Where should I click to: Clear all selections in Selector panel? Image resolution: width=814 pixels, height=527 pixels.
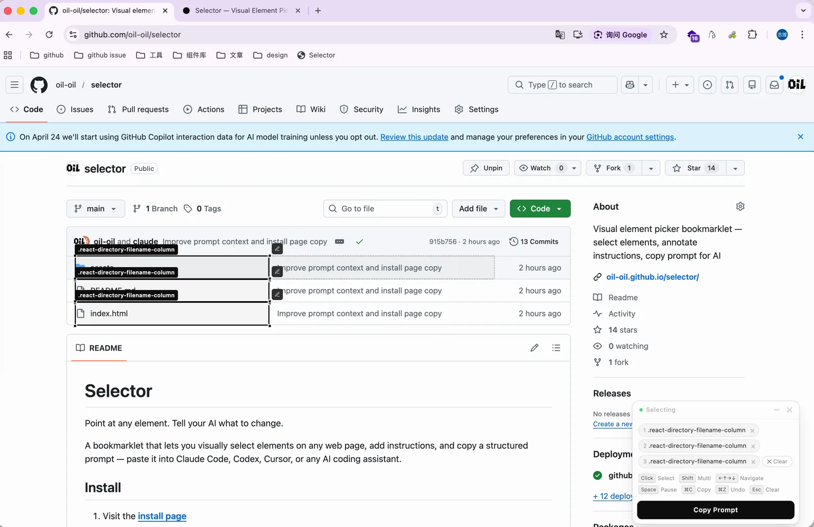coord(777,461)
